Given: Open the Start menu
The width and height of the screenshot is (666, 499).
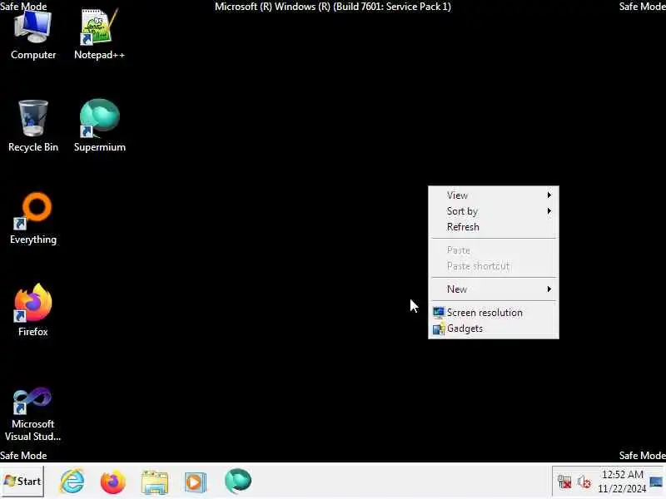Looking at the screenshot, I should [22, 482].
